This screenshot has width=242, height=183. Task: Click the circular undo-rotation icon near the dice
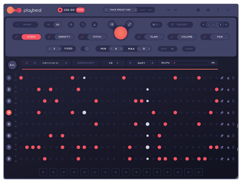click(x=83, y=25)
